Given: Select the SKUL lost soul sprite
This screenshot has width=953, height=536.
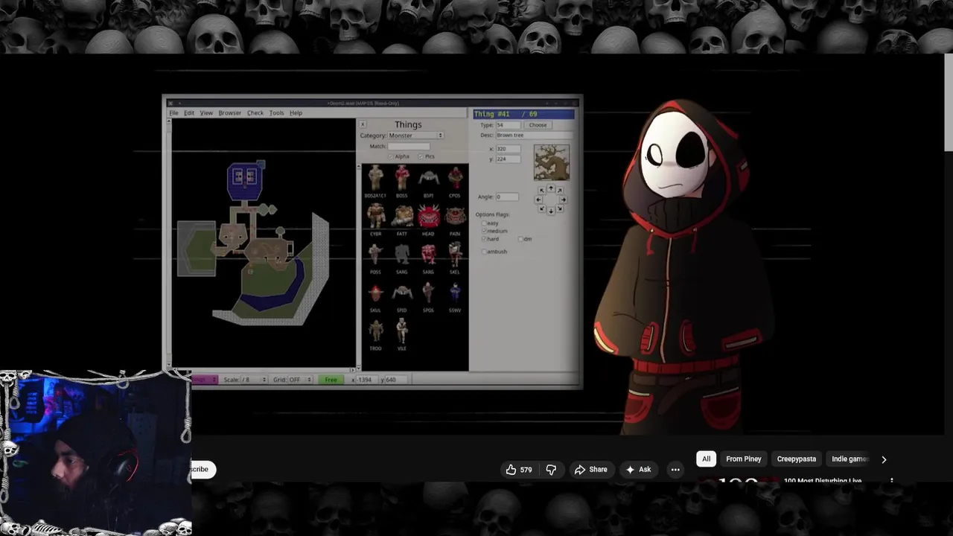Looking at the screenshot, I should 375,293.
